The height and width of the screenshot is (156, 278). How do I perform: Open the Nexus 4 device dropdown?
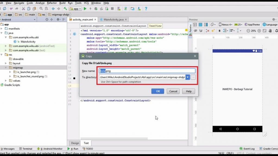(226, 24)
